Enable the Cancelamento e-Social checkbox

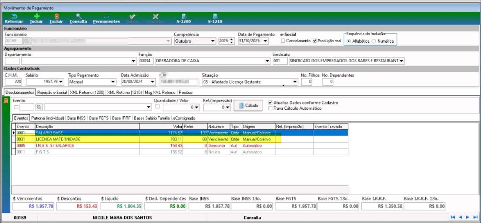point(283,41)
